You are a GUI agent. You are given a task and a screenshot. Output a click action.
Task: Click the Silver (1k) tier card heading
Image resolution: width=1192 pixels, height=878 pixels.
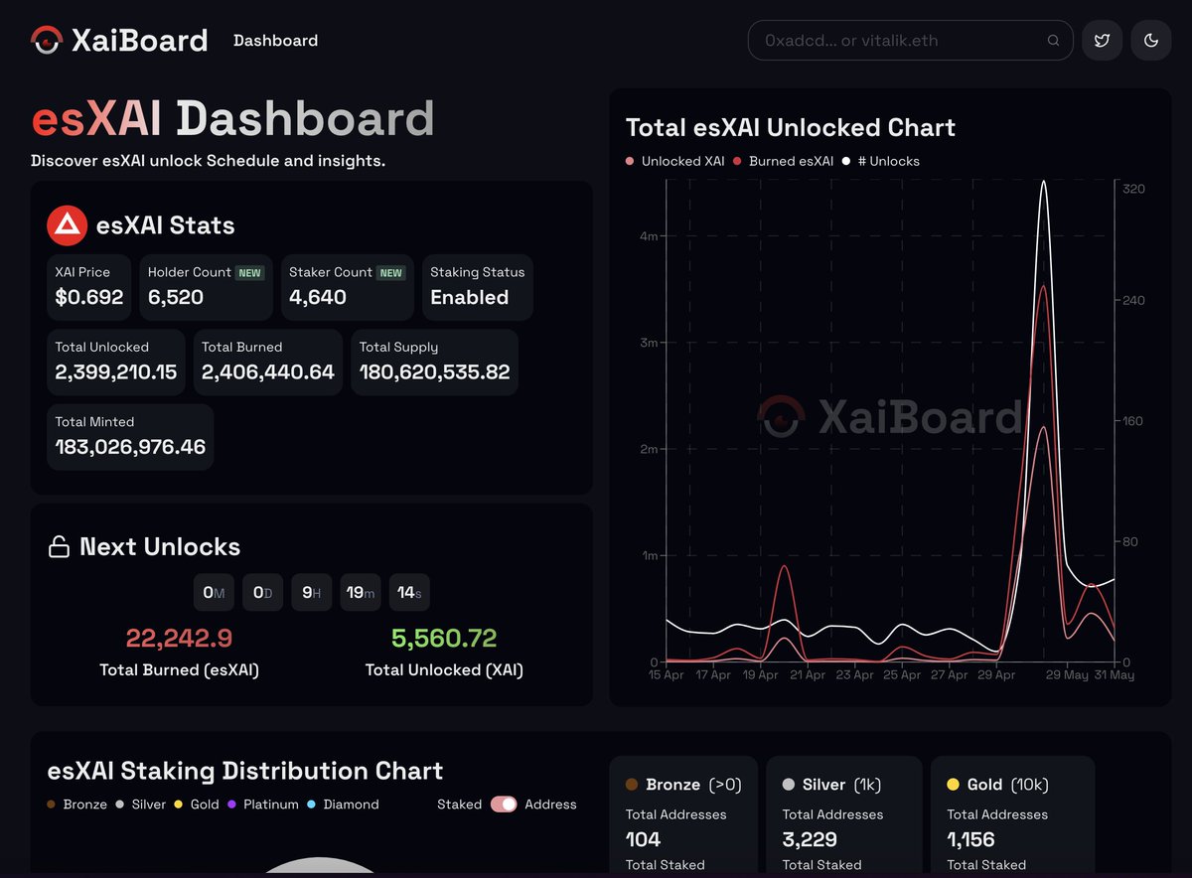[831, 785]
